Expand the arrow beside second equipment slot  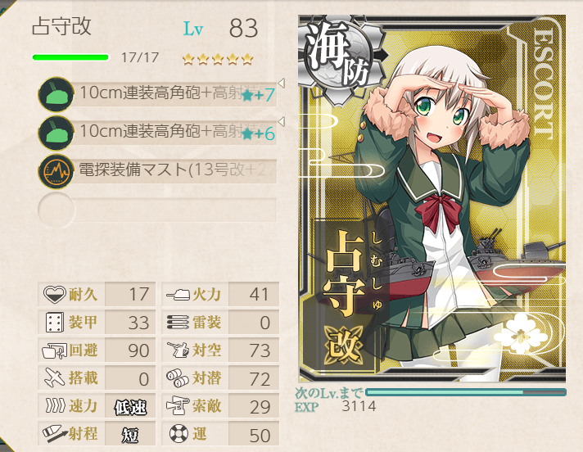(x=282, y=121)
